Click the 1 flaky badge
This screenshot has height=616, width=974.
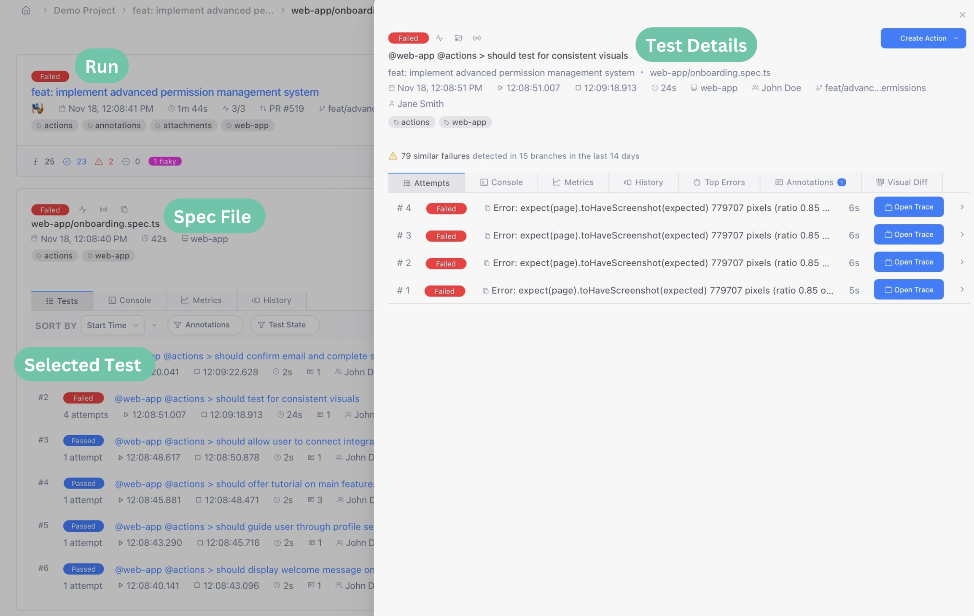(164, 161)
